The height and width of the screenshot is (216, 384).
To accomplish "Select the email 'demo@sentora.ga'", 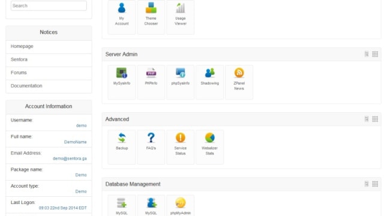I will (x=70, y=158).
